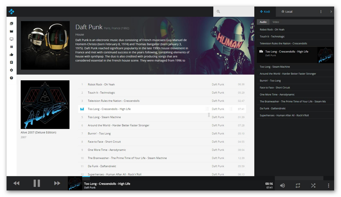
Task: Open the Help question mark icon
Action: (x=12, y=78)
